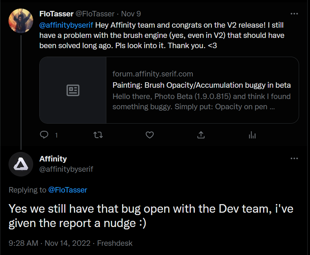Like FloTasser's tweet with the heart icon
310x255 pixels.
pos(150,135)
